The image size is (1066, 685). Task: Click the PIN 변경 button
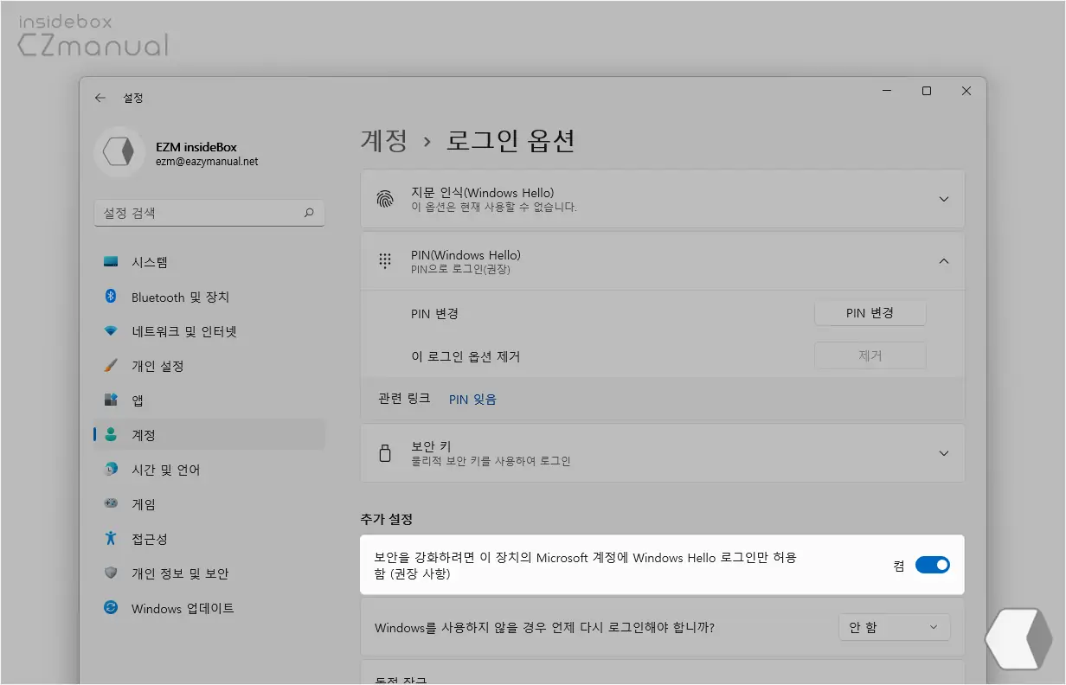tap(870, 313)
